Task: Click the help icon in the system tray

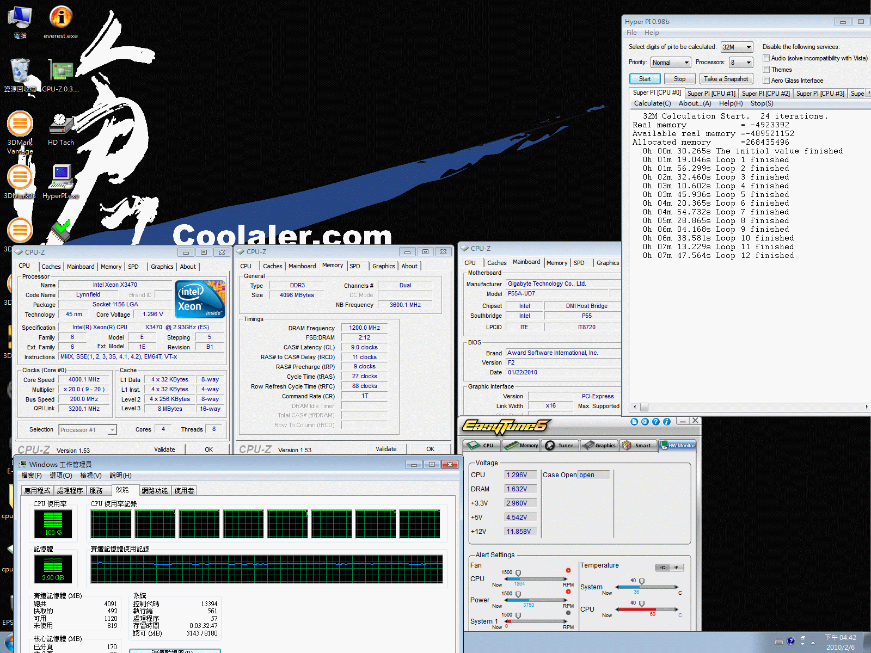Action: [791, 641]
